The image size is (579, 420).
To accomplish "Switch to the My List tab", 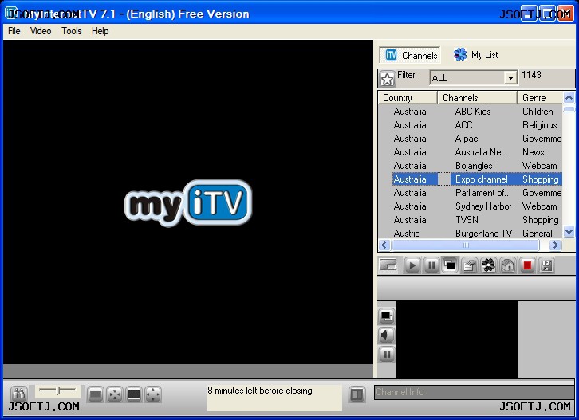I will coord(475,55).
